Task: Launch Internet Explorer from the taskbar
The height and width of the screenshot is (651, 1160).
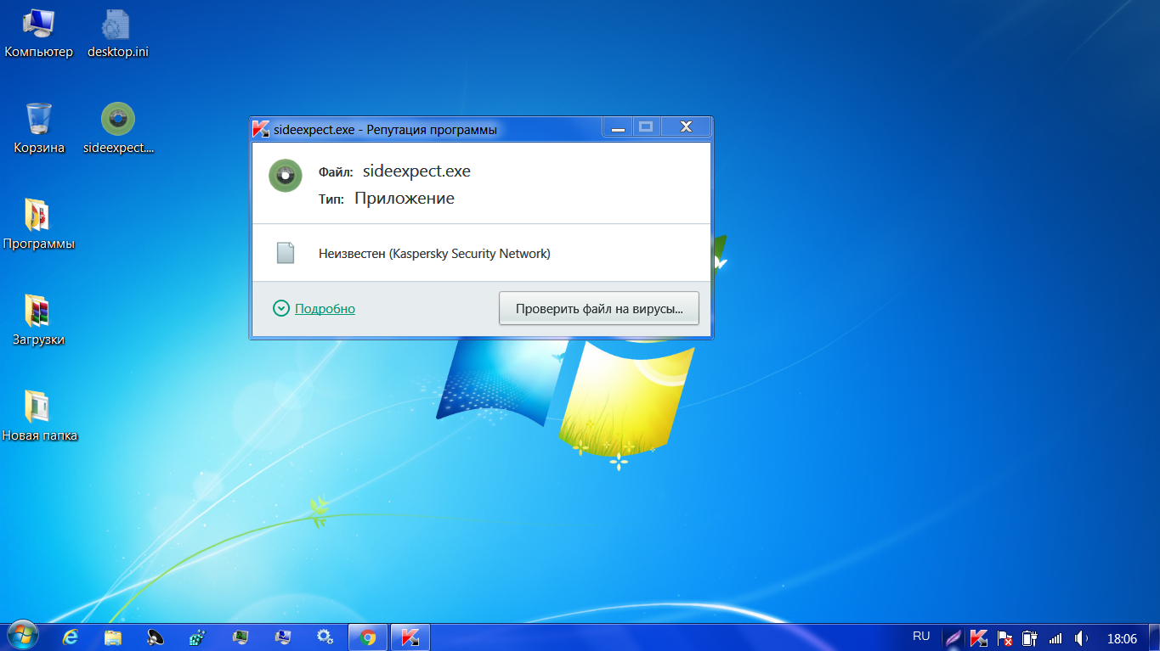Action: tap(71, 637)
